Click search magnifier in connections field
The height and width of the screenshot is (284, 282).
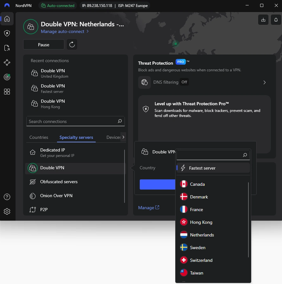pyautogui.click(x=120, y=121)
